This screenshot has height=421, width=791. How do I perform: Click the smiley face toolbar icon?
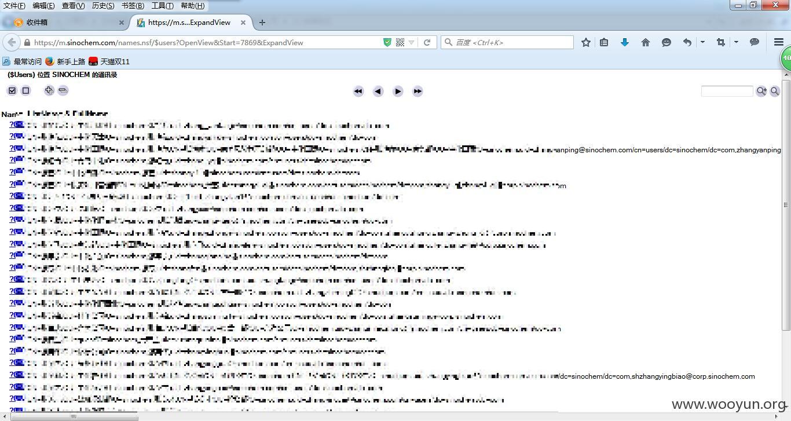pos(667,42)
